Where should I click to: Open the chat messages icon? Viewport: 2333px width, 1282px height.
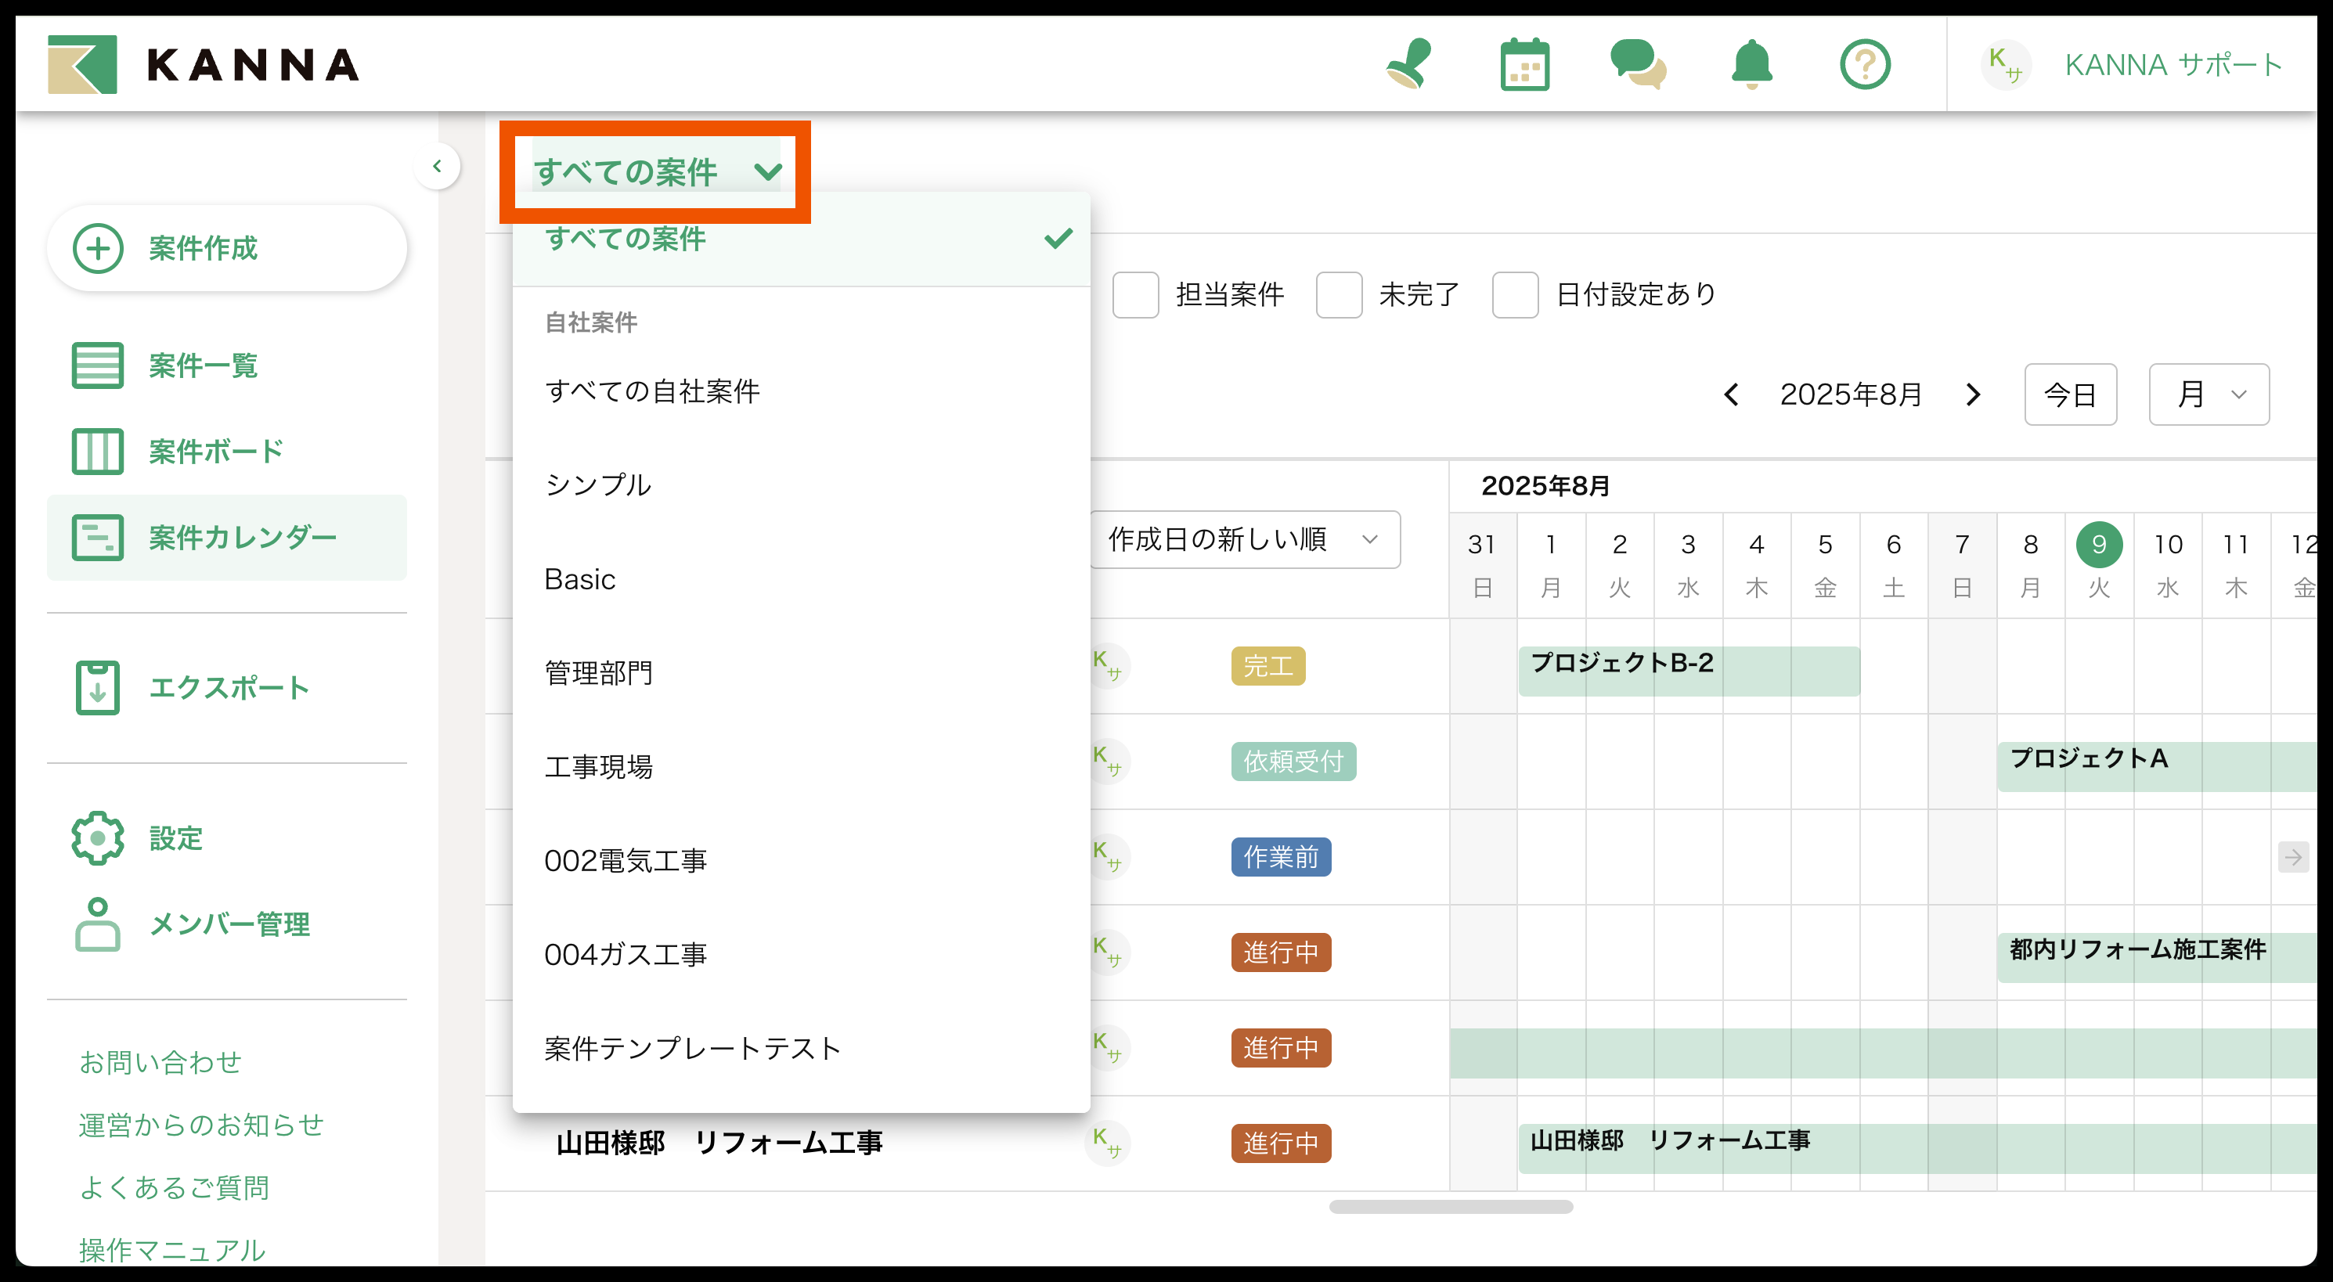click(x=1638, y=64)
